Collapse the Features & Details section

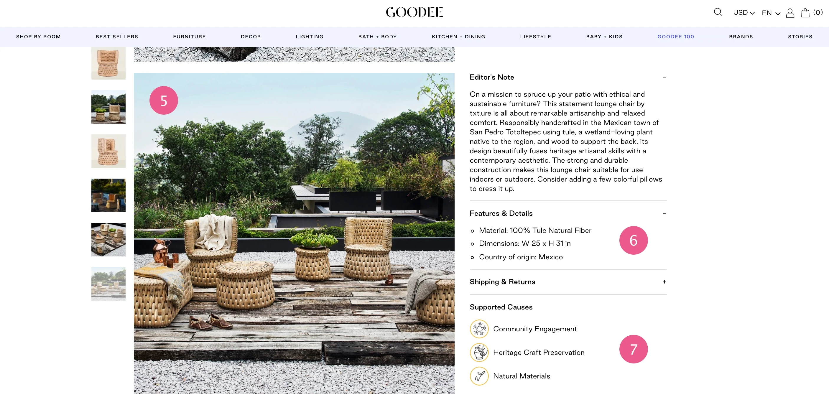[664, 213]
